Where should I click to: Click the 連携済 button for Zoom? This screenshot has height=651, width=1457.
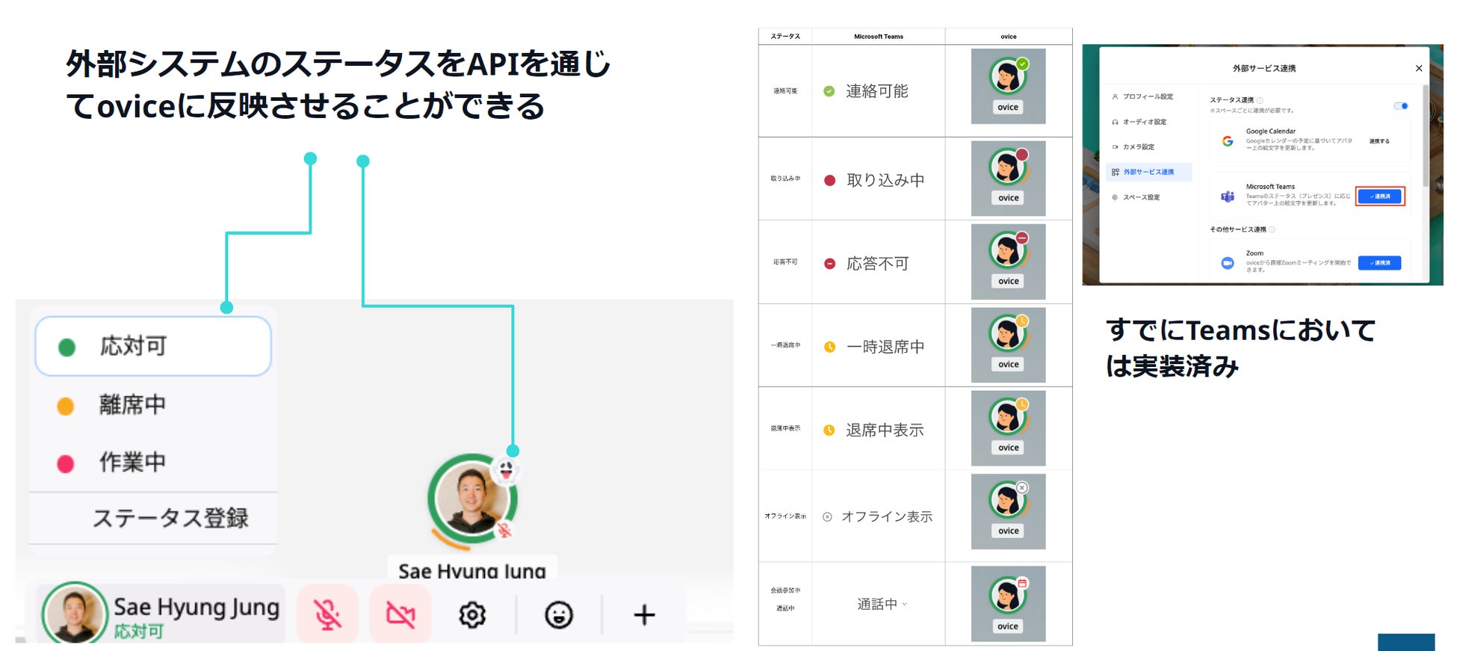[x=1380, y=263]
